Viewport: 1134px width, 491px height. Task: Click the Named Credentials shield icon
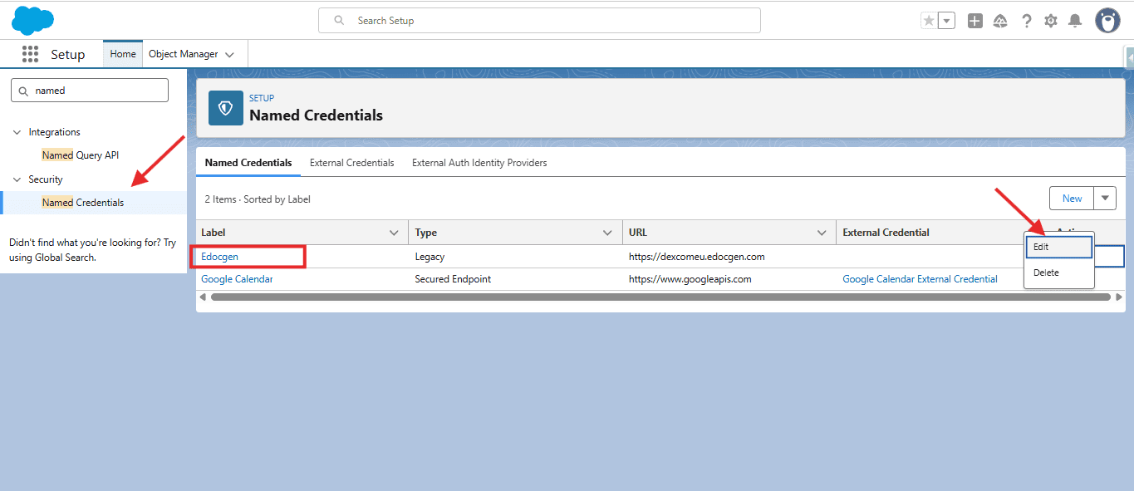[225, 108]
